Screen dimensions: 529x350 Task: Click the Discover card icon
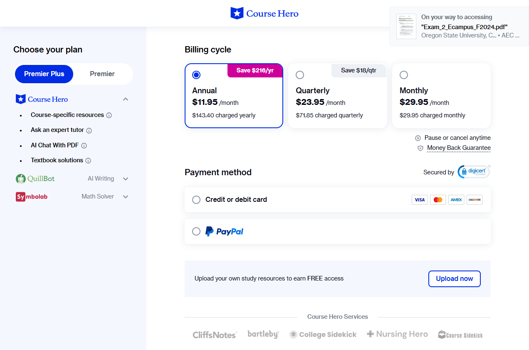point(475,200)
